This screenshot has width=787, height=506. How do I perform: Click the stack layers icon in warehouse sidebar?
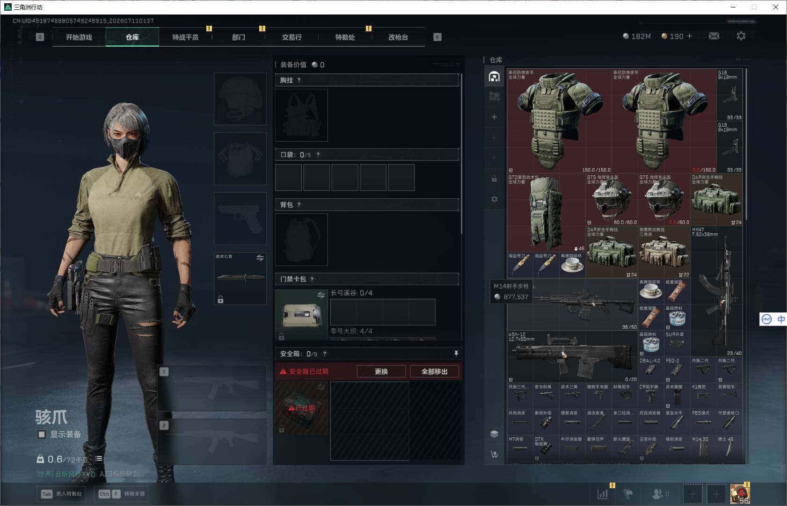click(x=494, y=434)
